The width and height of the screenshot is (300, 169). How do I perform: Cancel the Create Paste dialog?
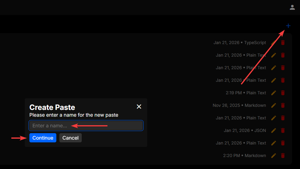[70, 138]
